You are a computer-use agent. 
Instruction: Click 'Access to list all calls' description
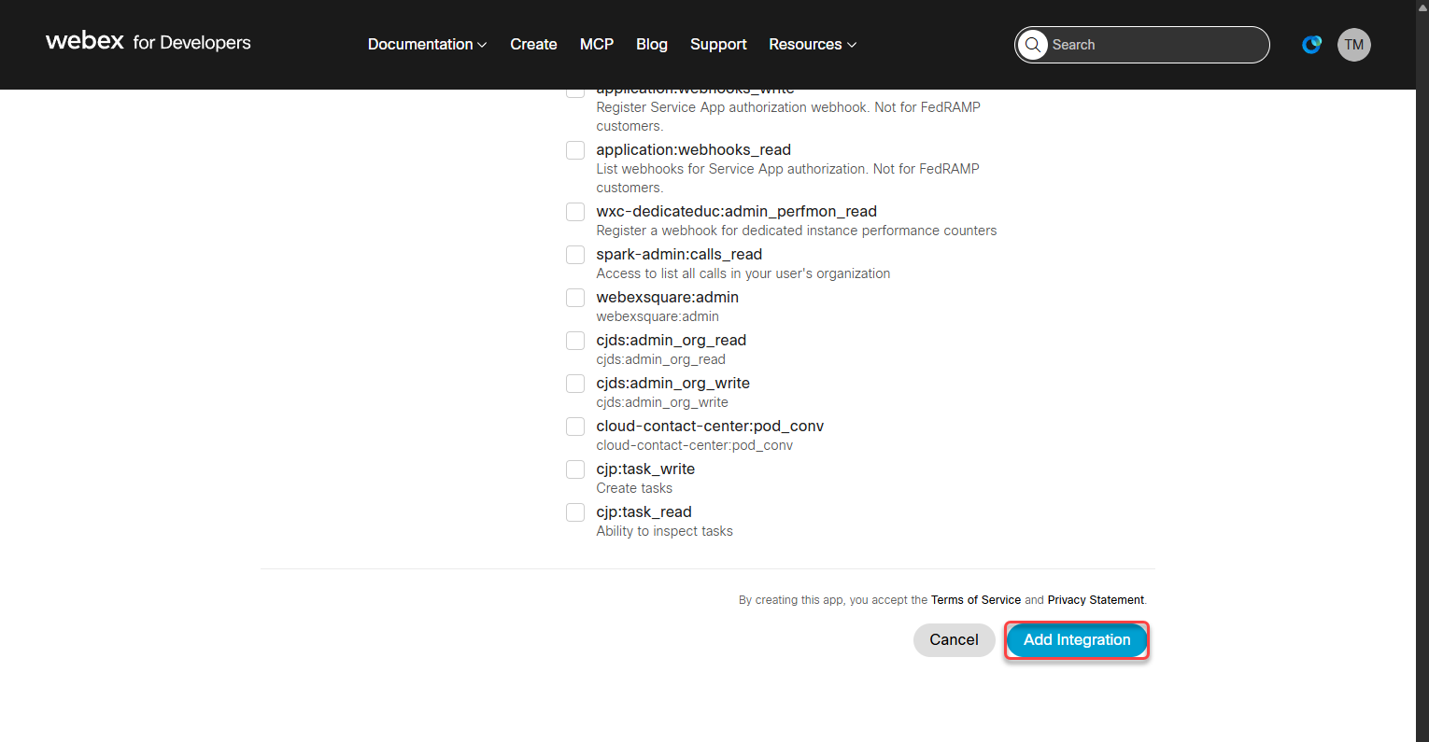(743, 273)
